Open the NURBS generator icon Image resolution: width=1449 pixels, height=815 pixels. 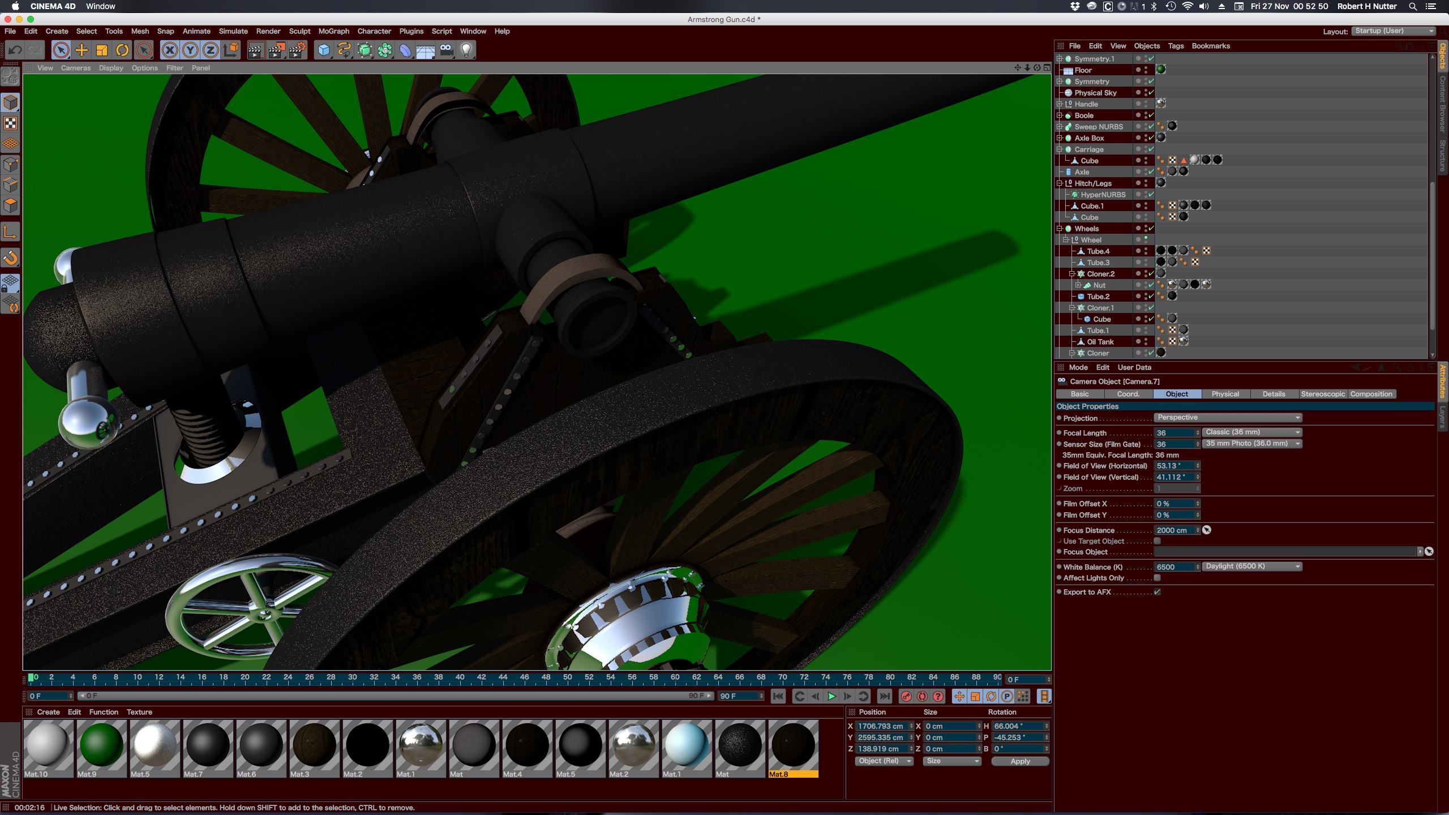coord(365,50)
